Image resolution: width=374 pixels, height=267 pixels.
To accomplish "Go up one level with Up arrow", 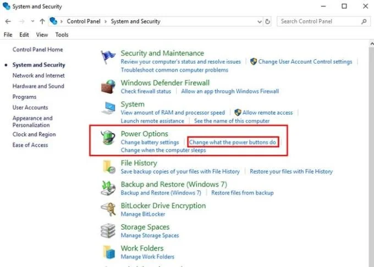I will coord(42,21).
